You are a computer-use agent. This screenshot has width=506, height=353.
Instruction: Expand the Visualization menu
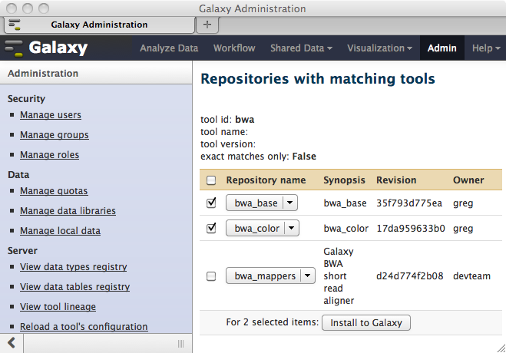pyautogui.click(x=379, y=48)
